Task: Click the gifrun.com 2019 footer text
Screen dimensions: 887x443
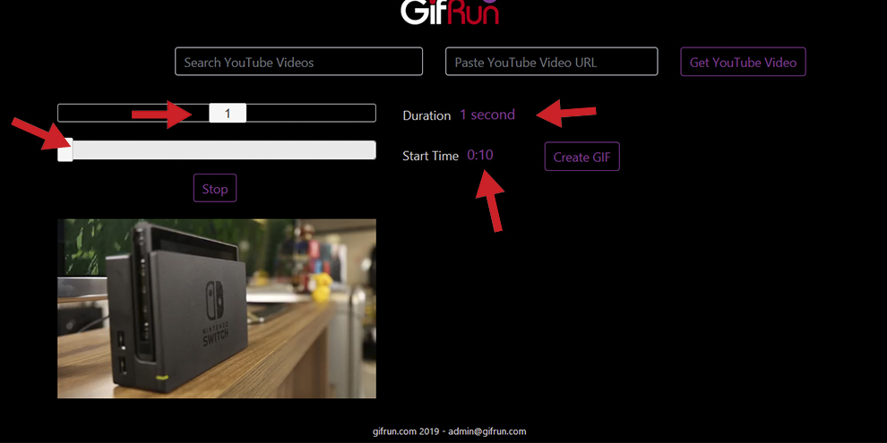Action: coord(407,431)
